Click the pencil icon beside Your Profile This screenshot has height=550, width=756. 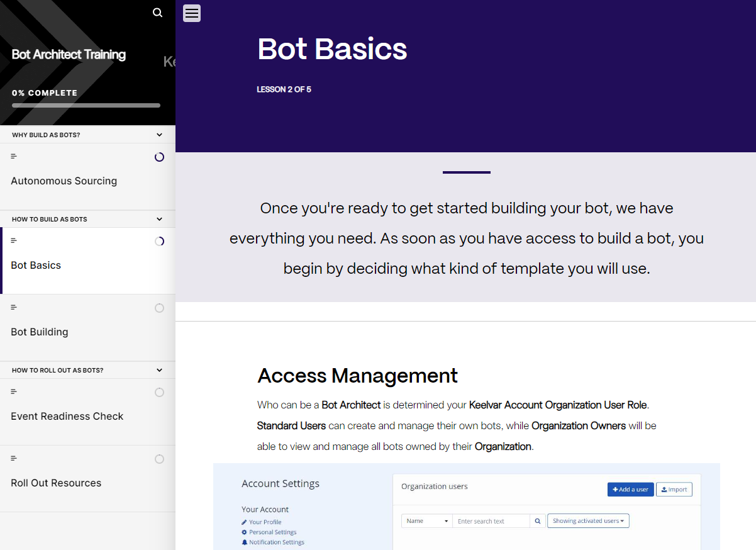[245, 522]
